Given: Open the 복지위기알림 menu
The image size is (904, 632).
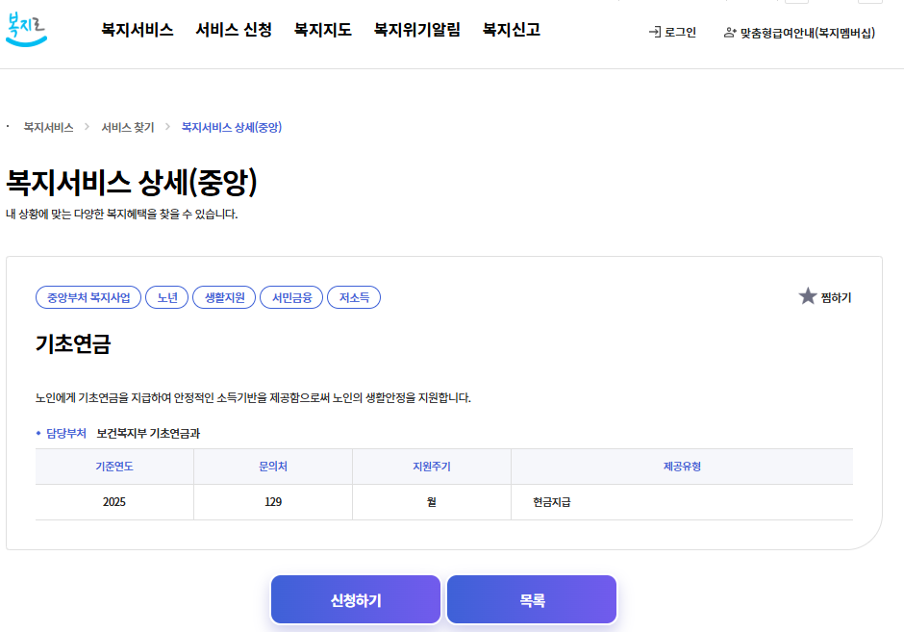Looking at the screenshot, I should [x=416, y=30].
